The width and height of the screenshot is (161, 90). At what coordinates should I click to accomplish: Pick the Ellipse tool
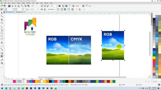2,36
